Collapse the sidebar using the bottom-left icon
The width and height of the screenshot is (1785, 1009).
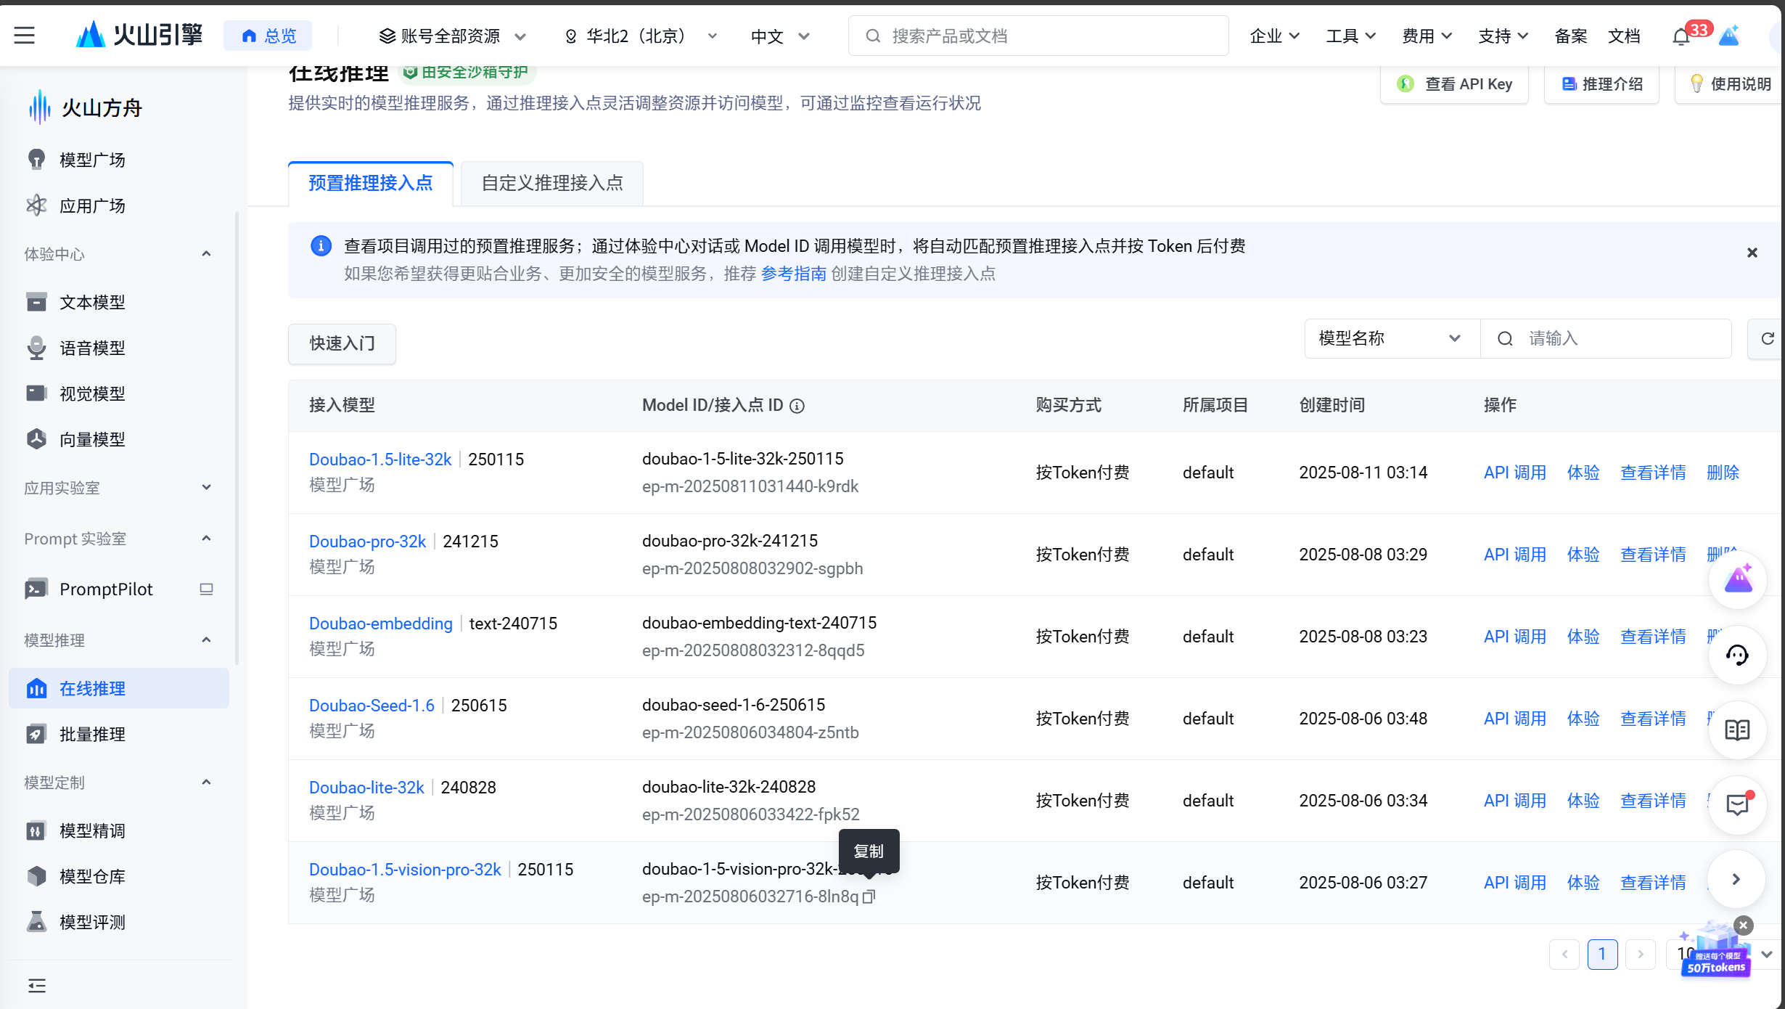(x=37, y=985)
